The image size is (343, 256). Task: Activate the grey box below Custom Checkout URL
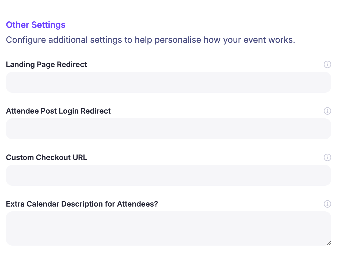click(169, 175)
